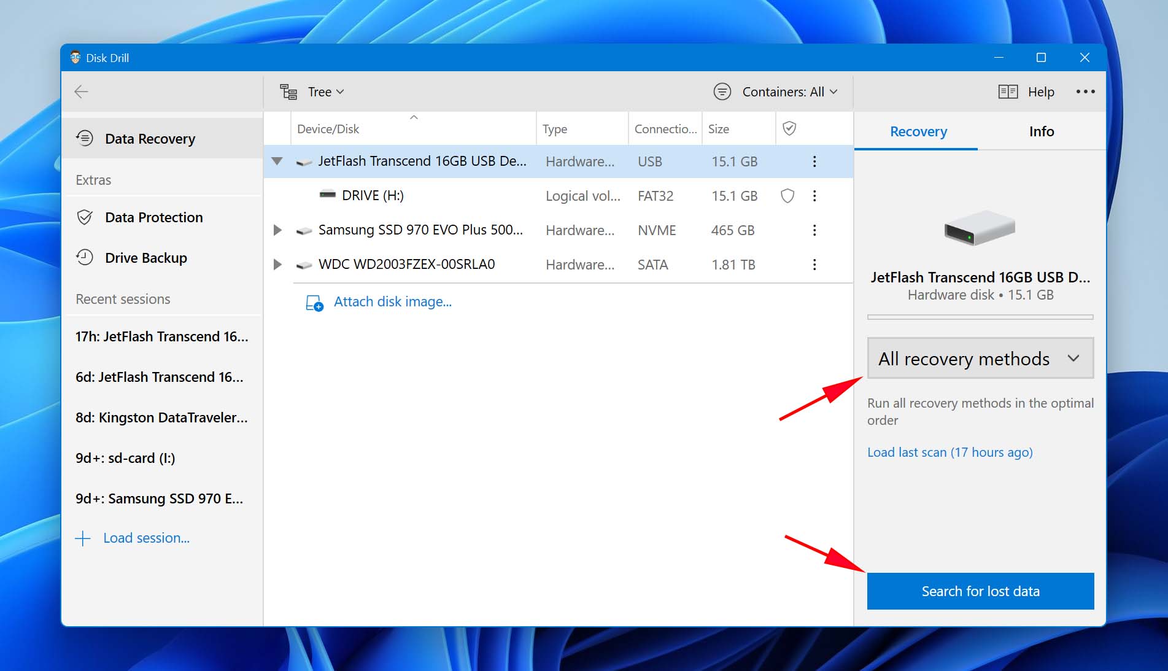Click the Load session plus icon
The image size is (1168, 671).
83,538
